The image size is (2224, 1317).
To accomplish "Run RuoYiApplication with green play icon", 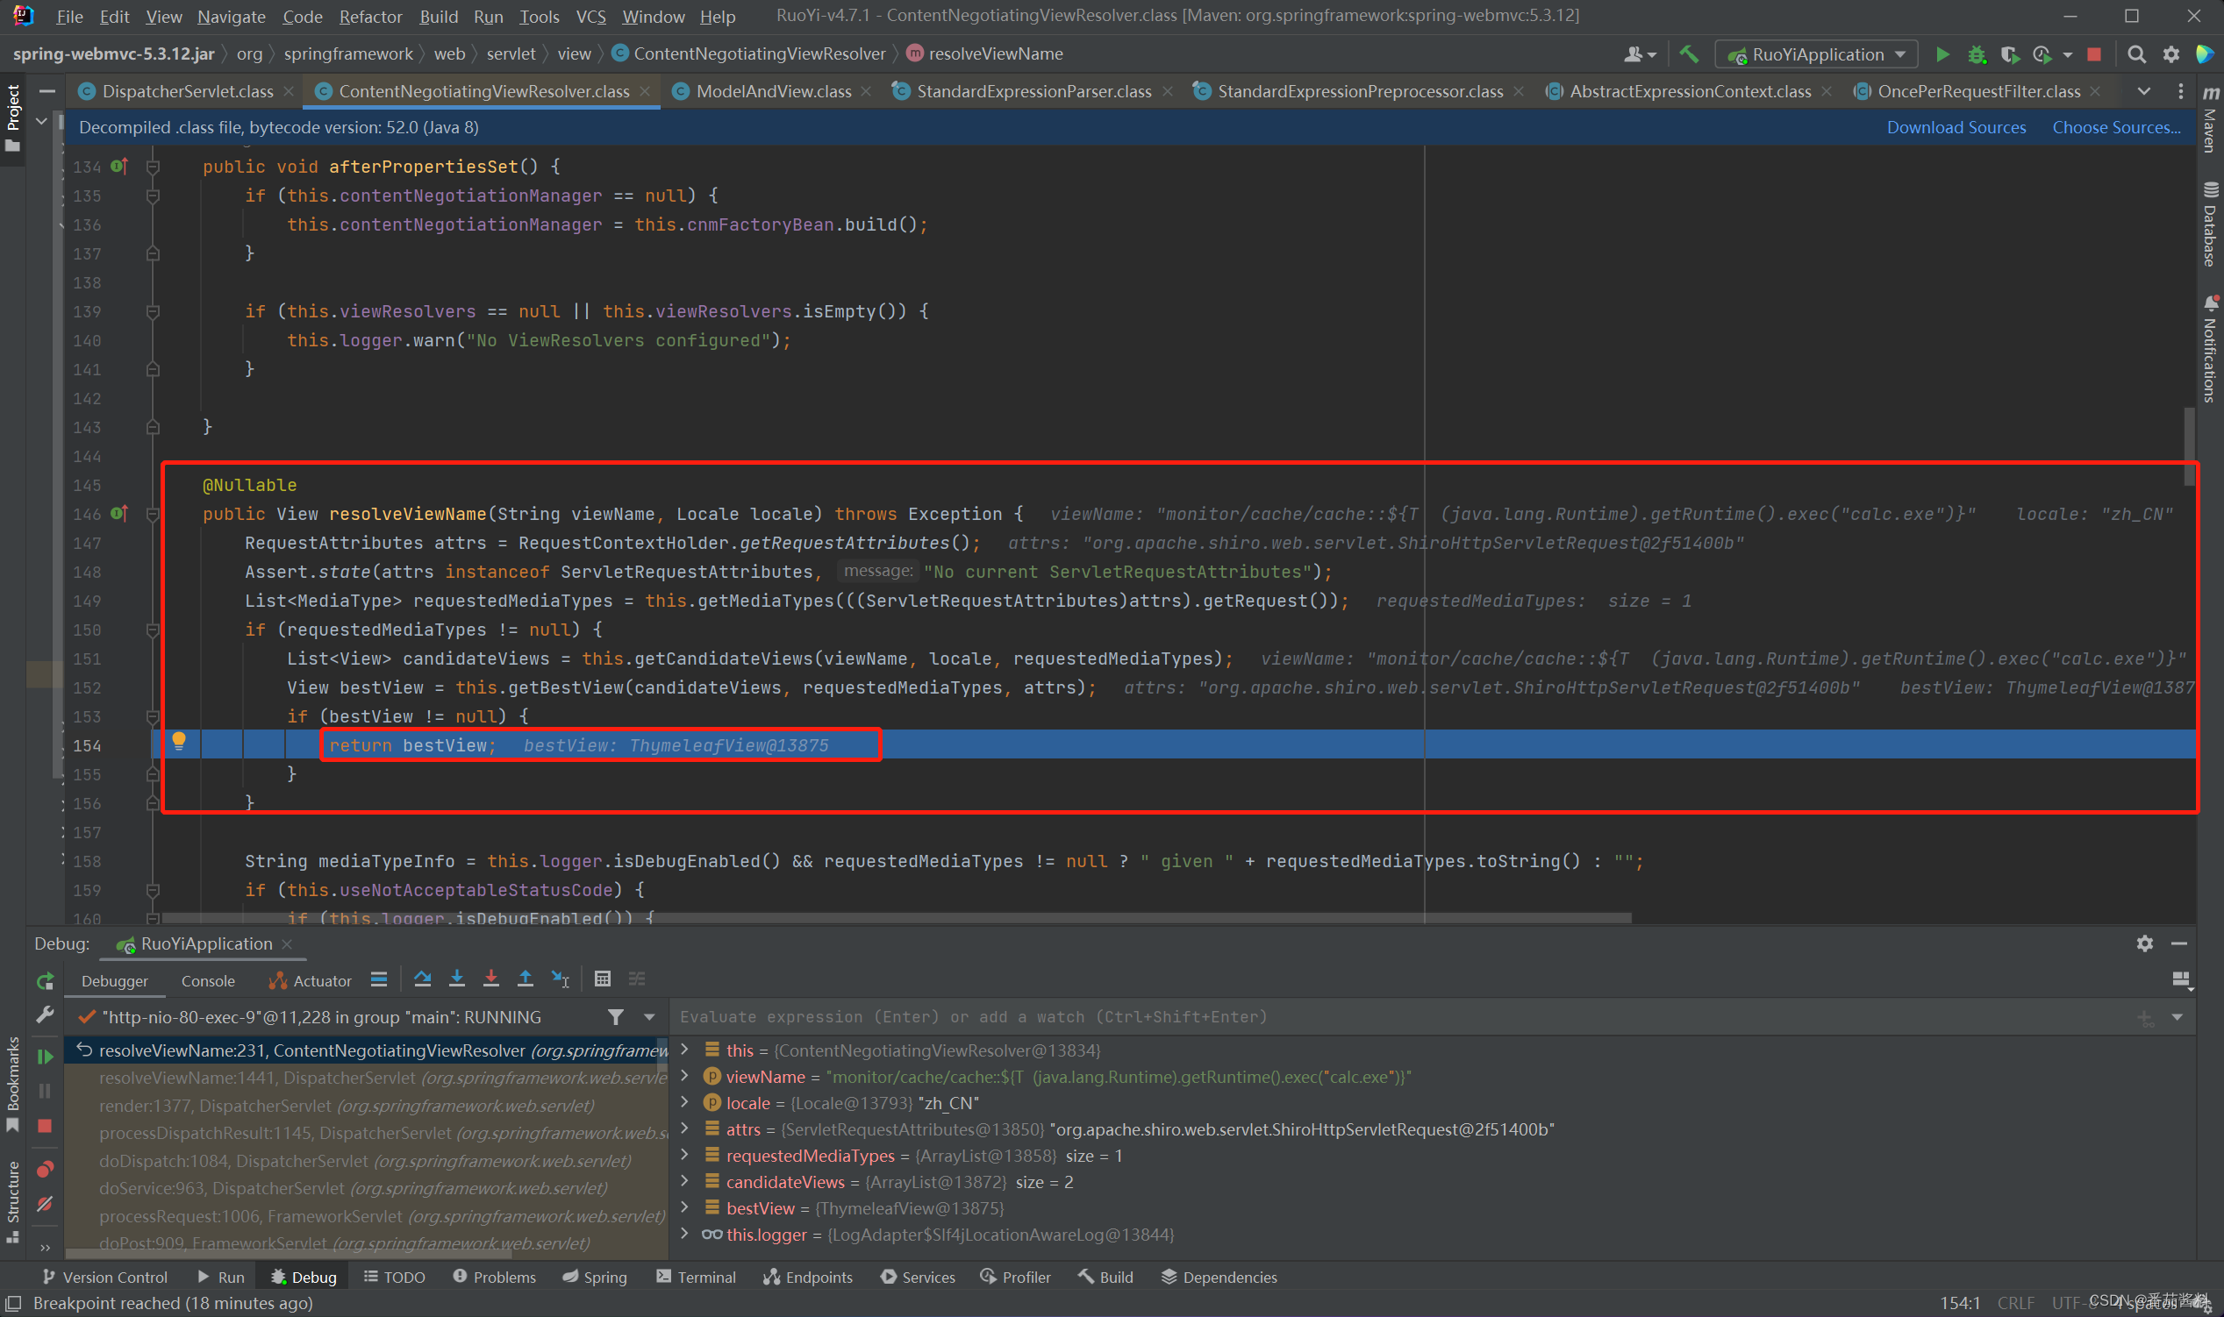I will (x=1942, y=54).
